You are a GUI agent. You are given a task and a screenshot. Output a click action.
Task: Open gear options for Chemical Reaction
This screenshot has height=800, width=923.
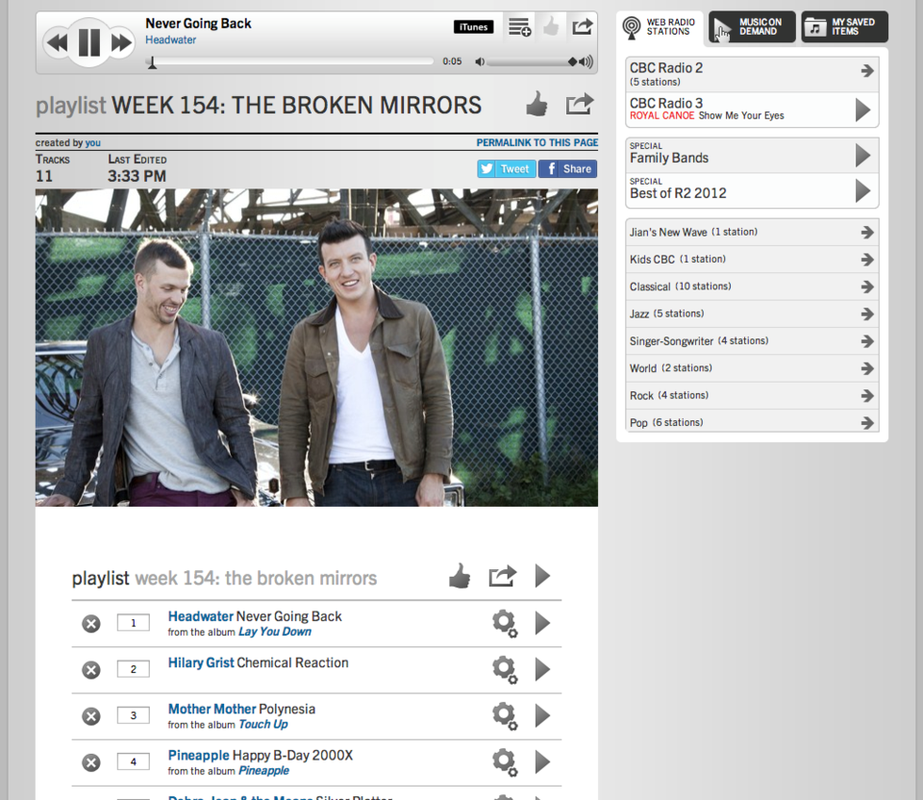[x=505, y=670]
